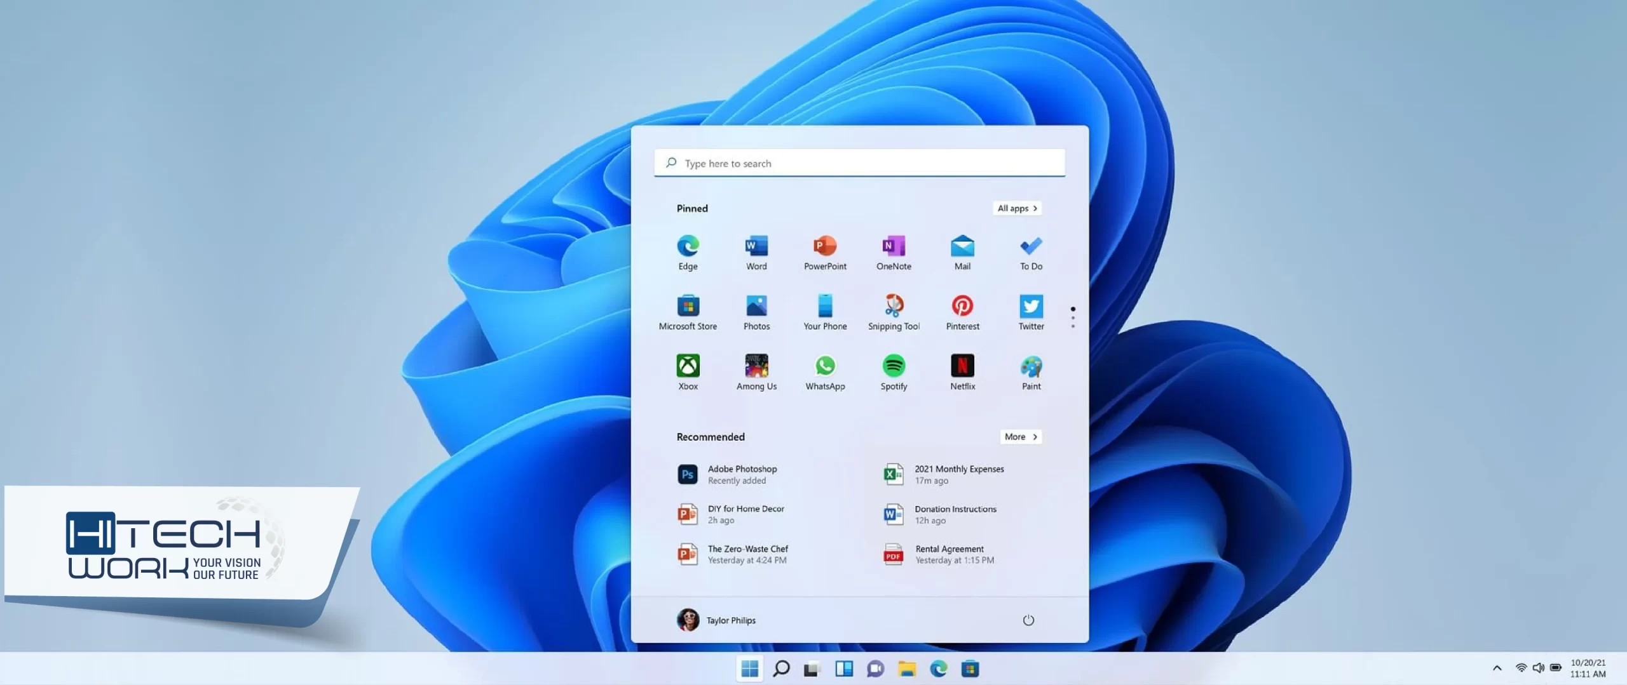Viewport: 1627px width, 685px height.
Task: Open Task View on the taskbar
Action: click(x=812, y=668)
